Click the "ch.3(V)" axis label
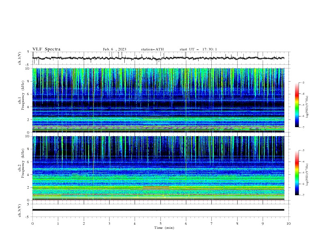325x251 pixels. [19, 210]
